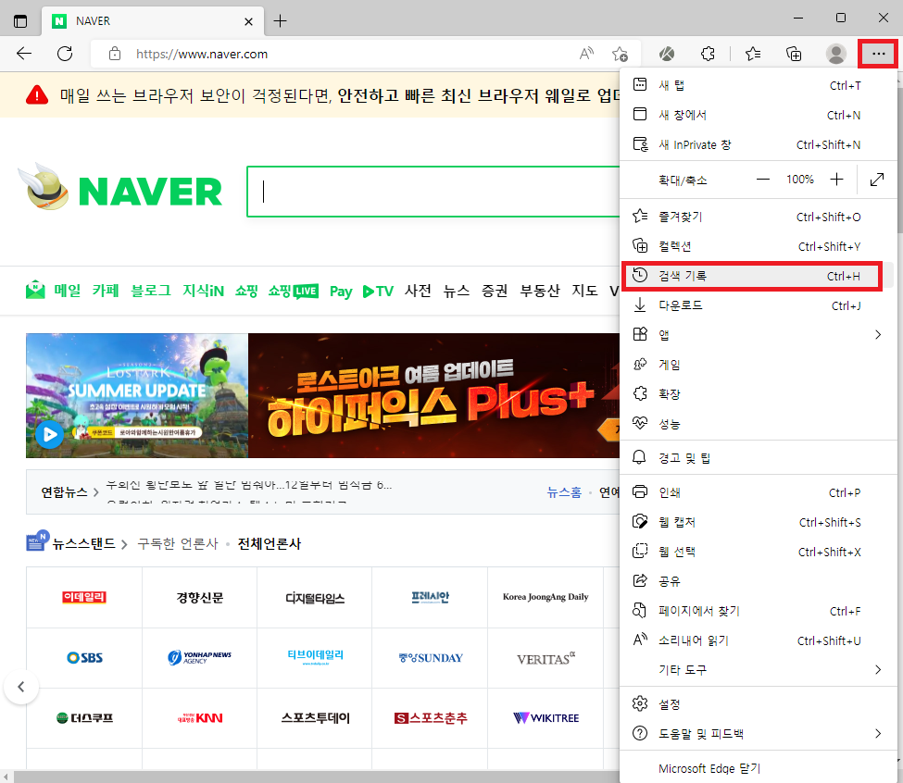Open 카페 link

pos(106,291)
